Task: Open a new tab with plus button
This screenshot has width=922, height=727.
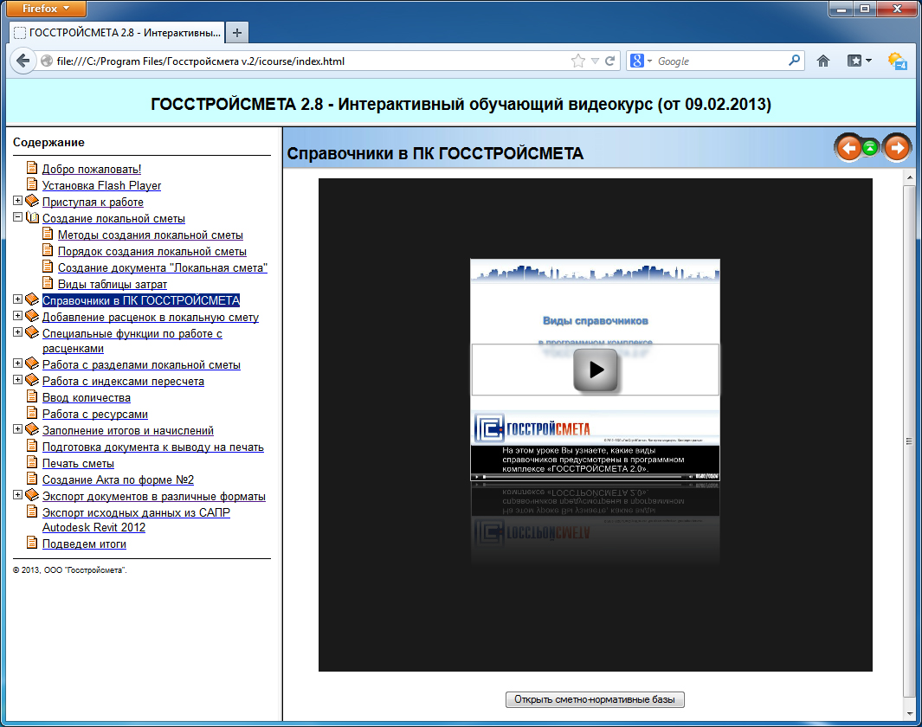Action: (237, 33)
